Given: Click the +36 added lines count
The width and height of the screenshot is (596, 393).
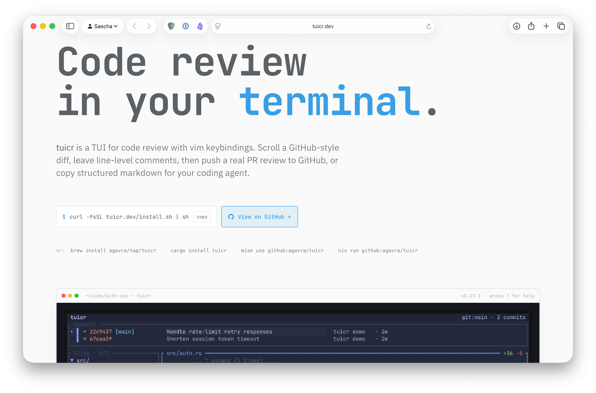Looking at the screenshot, I should 508,353.
